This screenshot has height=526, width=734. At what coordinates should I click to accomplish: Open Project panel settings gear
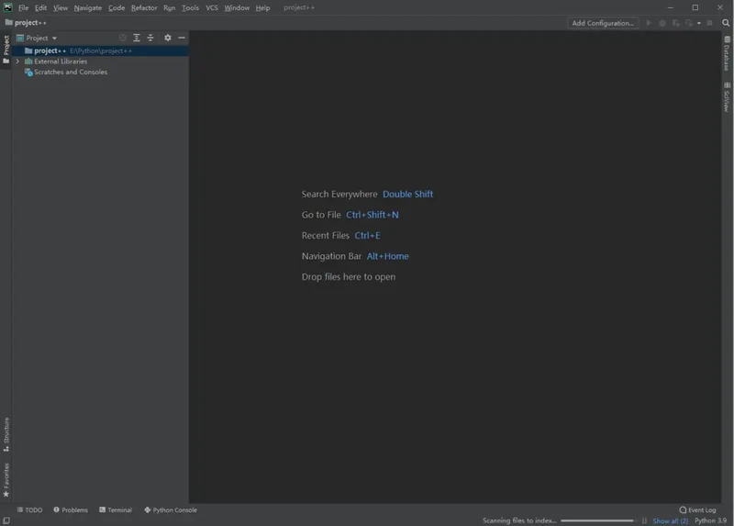(x=167, y=38)
